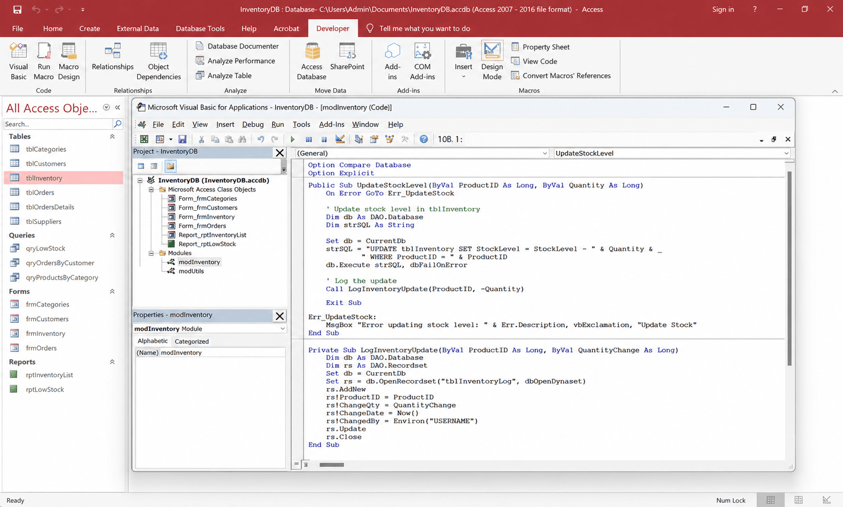The width and height of the screenshot is (843, 507).
Task: Switch to Full Module View at code window bottom
Action: [306, 464]
